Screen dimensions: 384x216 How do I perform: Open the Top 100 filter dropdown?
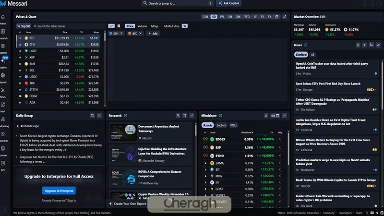[24, 26]
